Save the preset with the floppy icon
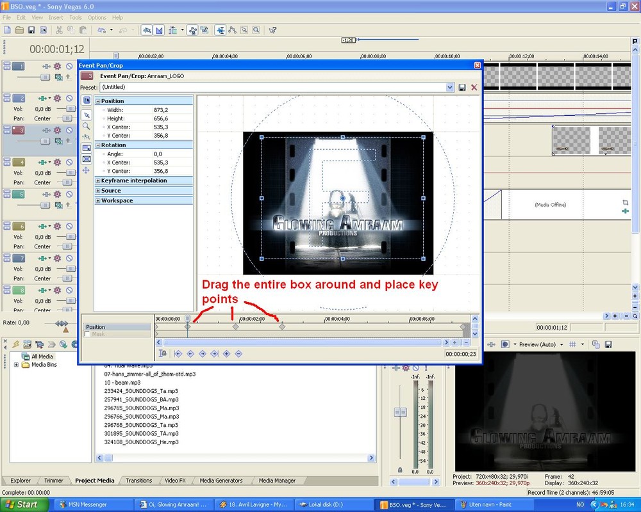This screenshot has width=641, height=512. (462, 88)
